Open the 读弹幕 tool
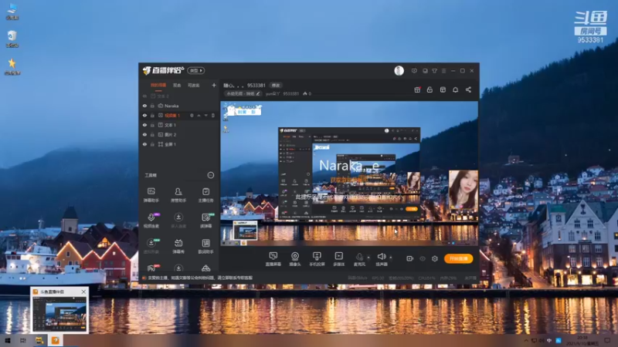Screen dimensions: 618x347 [205, 221]
